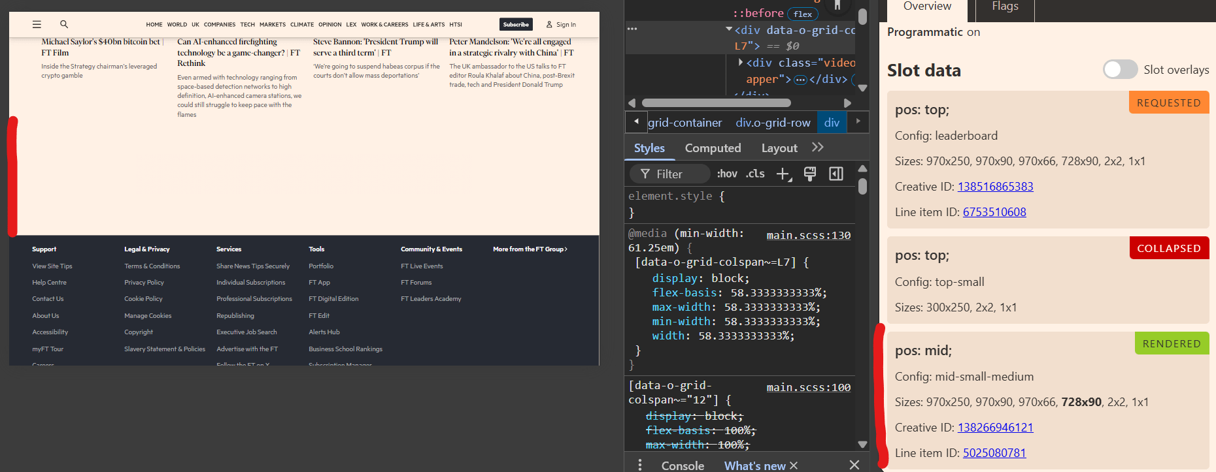Click the RENDERED status badge
Screen dimensions: 1216x472
pyautogui.click(x=1172, y=343)
